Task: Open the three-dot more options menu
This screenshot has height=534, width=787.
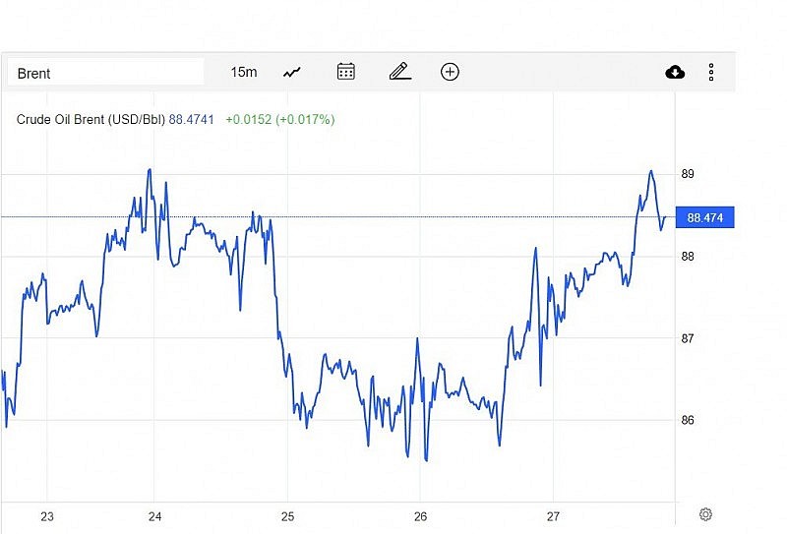Action: [x=711, y=72]
